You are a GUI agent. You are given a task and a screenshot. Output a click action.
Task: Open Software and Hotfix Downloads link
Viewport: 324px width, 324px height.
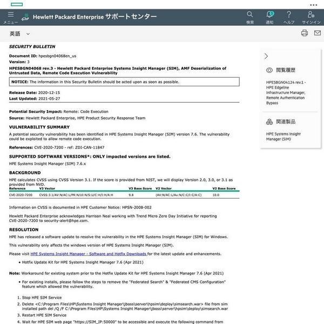pos(89,254)
